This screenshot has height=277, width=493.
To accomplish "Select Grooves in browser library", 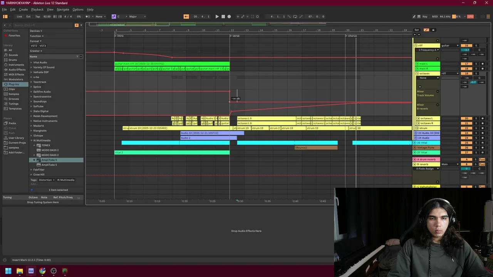I will [13, 99].
